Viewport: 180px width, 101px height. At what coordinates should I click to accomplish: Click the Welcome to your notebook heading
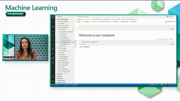coord(97,35)
